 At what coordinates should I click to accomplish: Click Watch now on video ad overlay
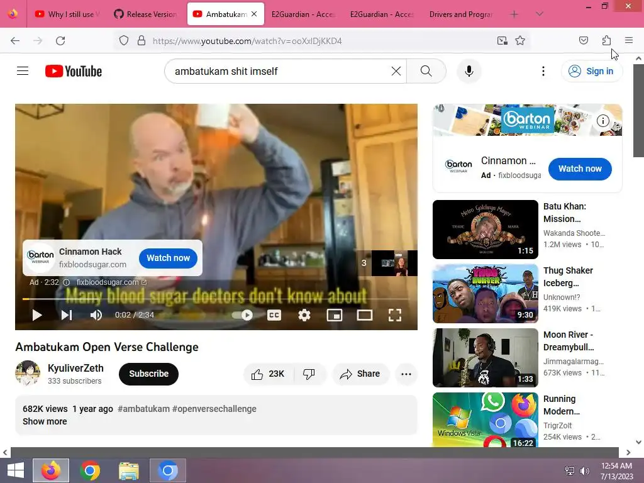[168, 258]
